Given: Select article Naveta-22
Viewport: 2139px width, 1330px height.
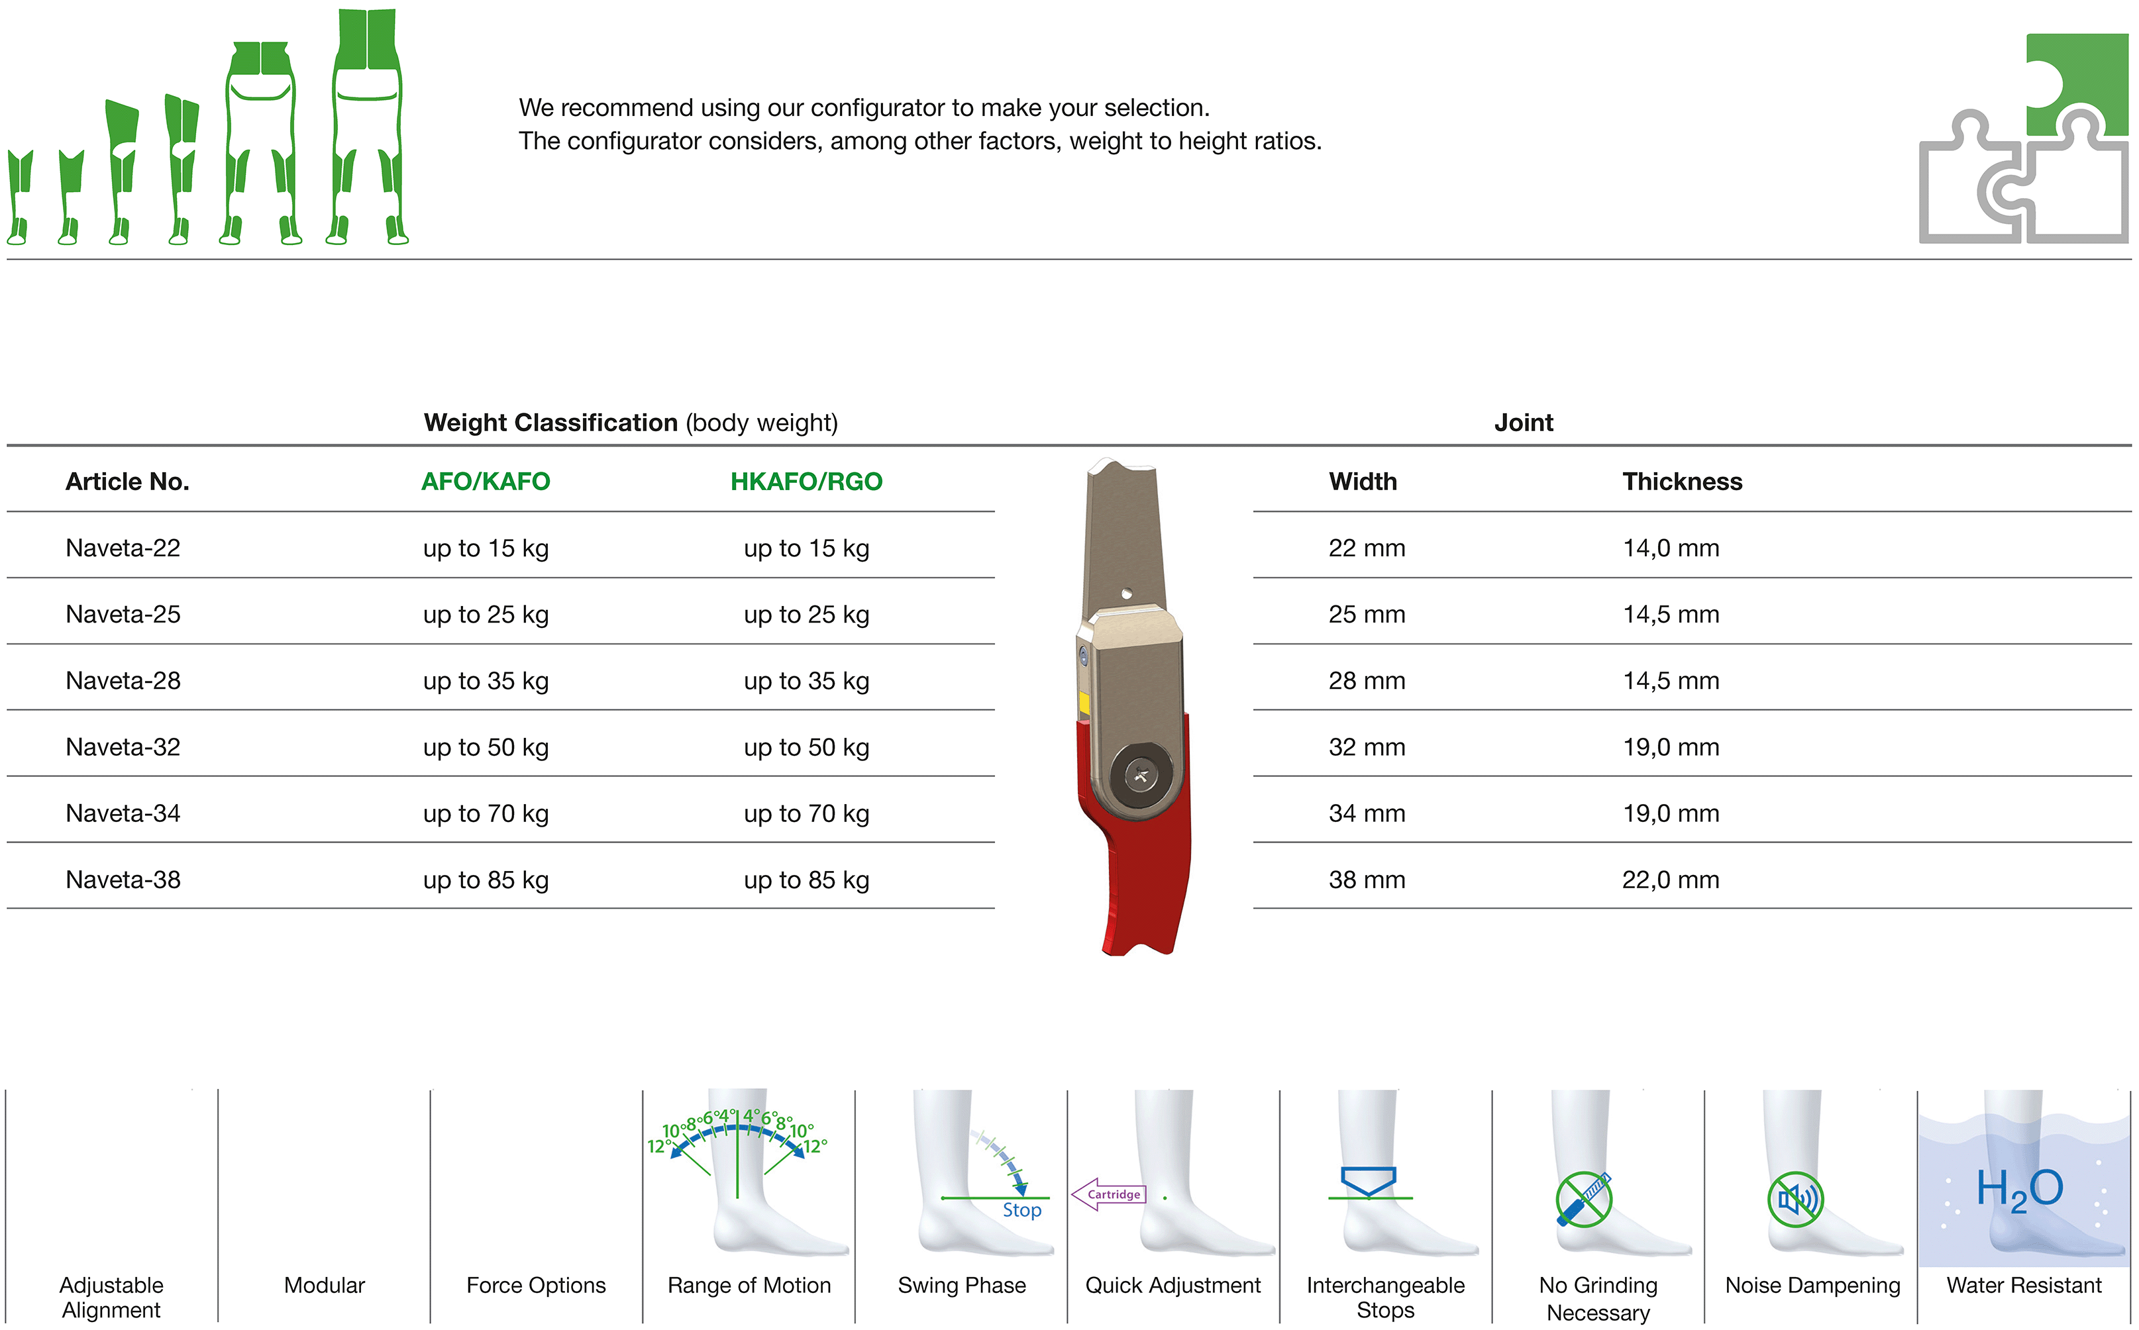Looking at the screenshot, I should click(x=123, y=548).
